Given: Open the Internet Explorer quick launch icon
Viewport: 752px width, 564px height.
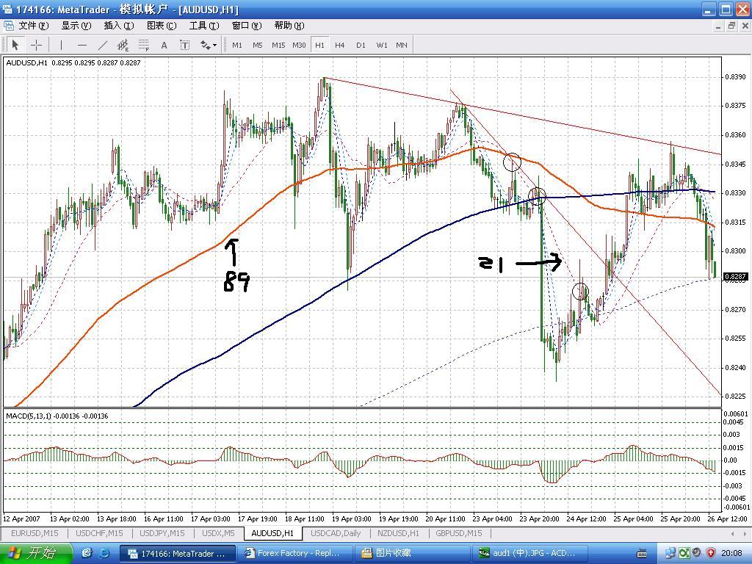Looking at the screenshot, I should [104, 553].
